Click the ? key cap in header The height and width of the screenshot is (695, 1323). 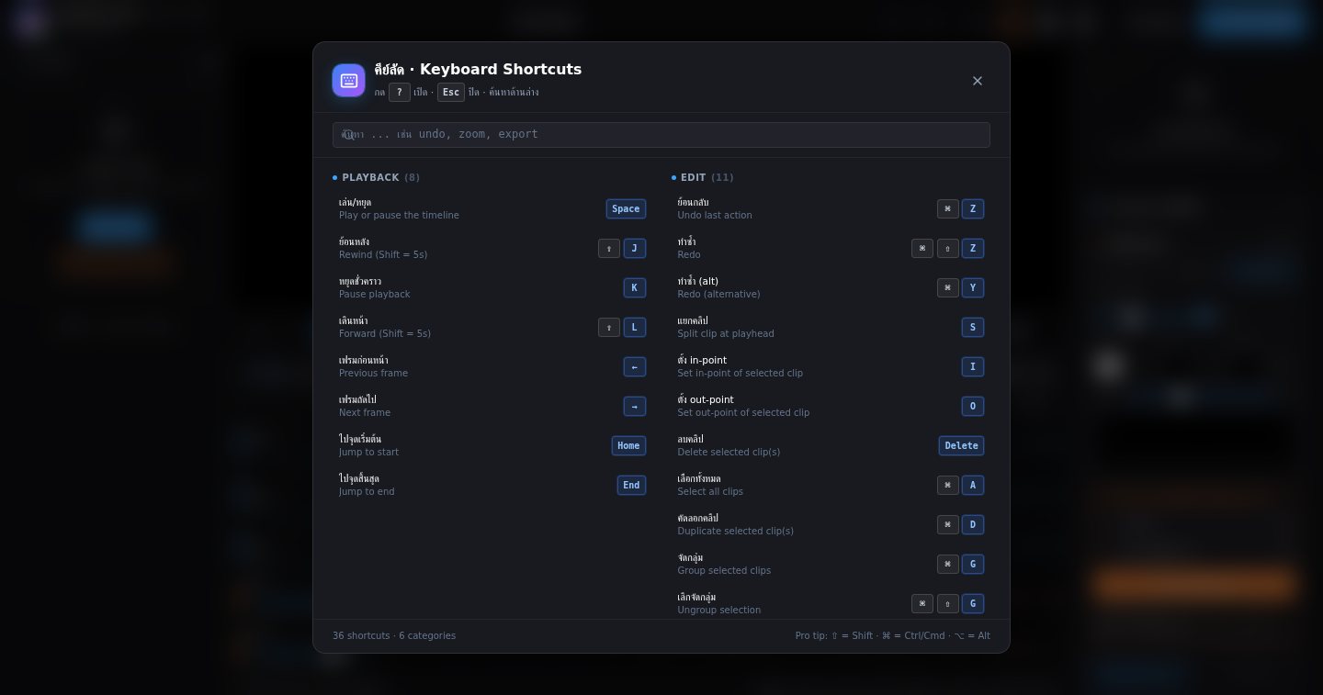tap(400, 93)
